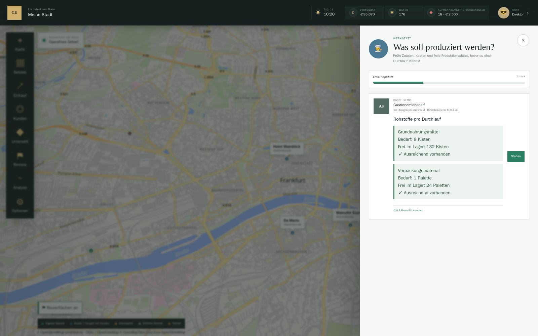Switch to the Unterwelt sidebar section

coord(20,136)
